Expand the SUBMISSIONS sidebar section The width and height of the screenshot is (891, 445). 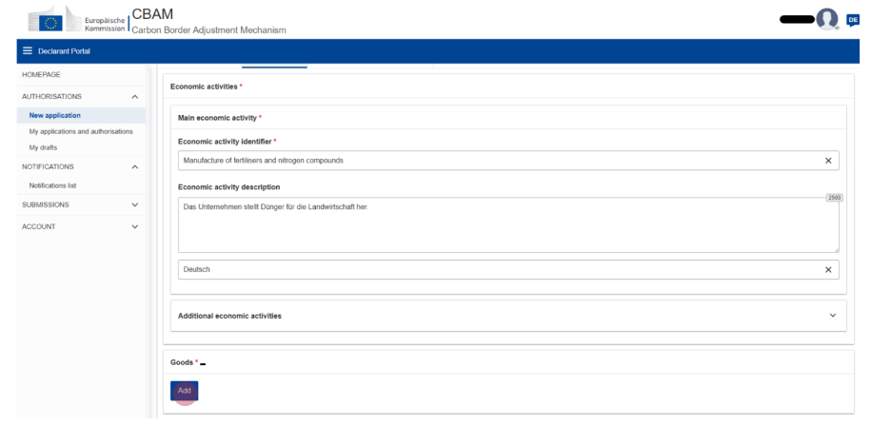coord(134,205)
